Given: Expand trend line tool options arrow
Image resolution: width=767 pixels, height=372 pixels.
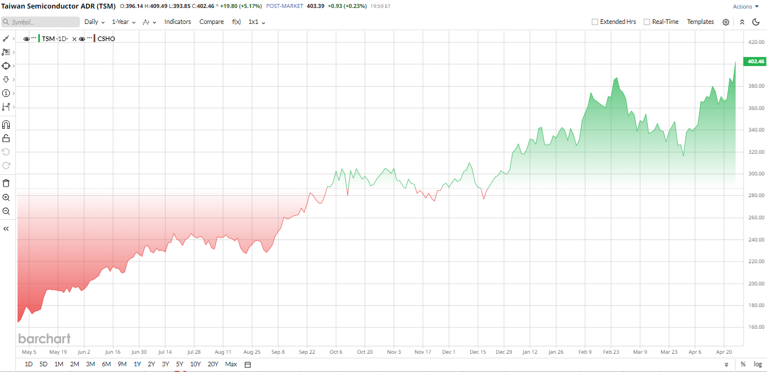Looking at the screenshot, I should (x=13, y=39).
